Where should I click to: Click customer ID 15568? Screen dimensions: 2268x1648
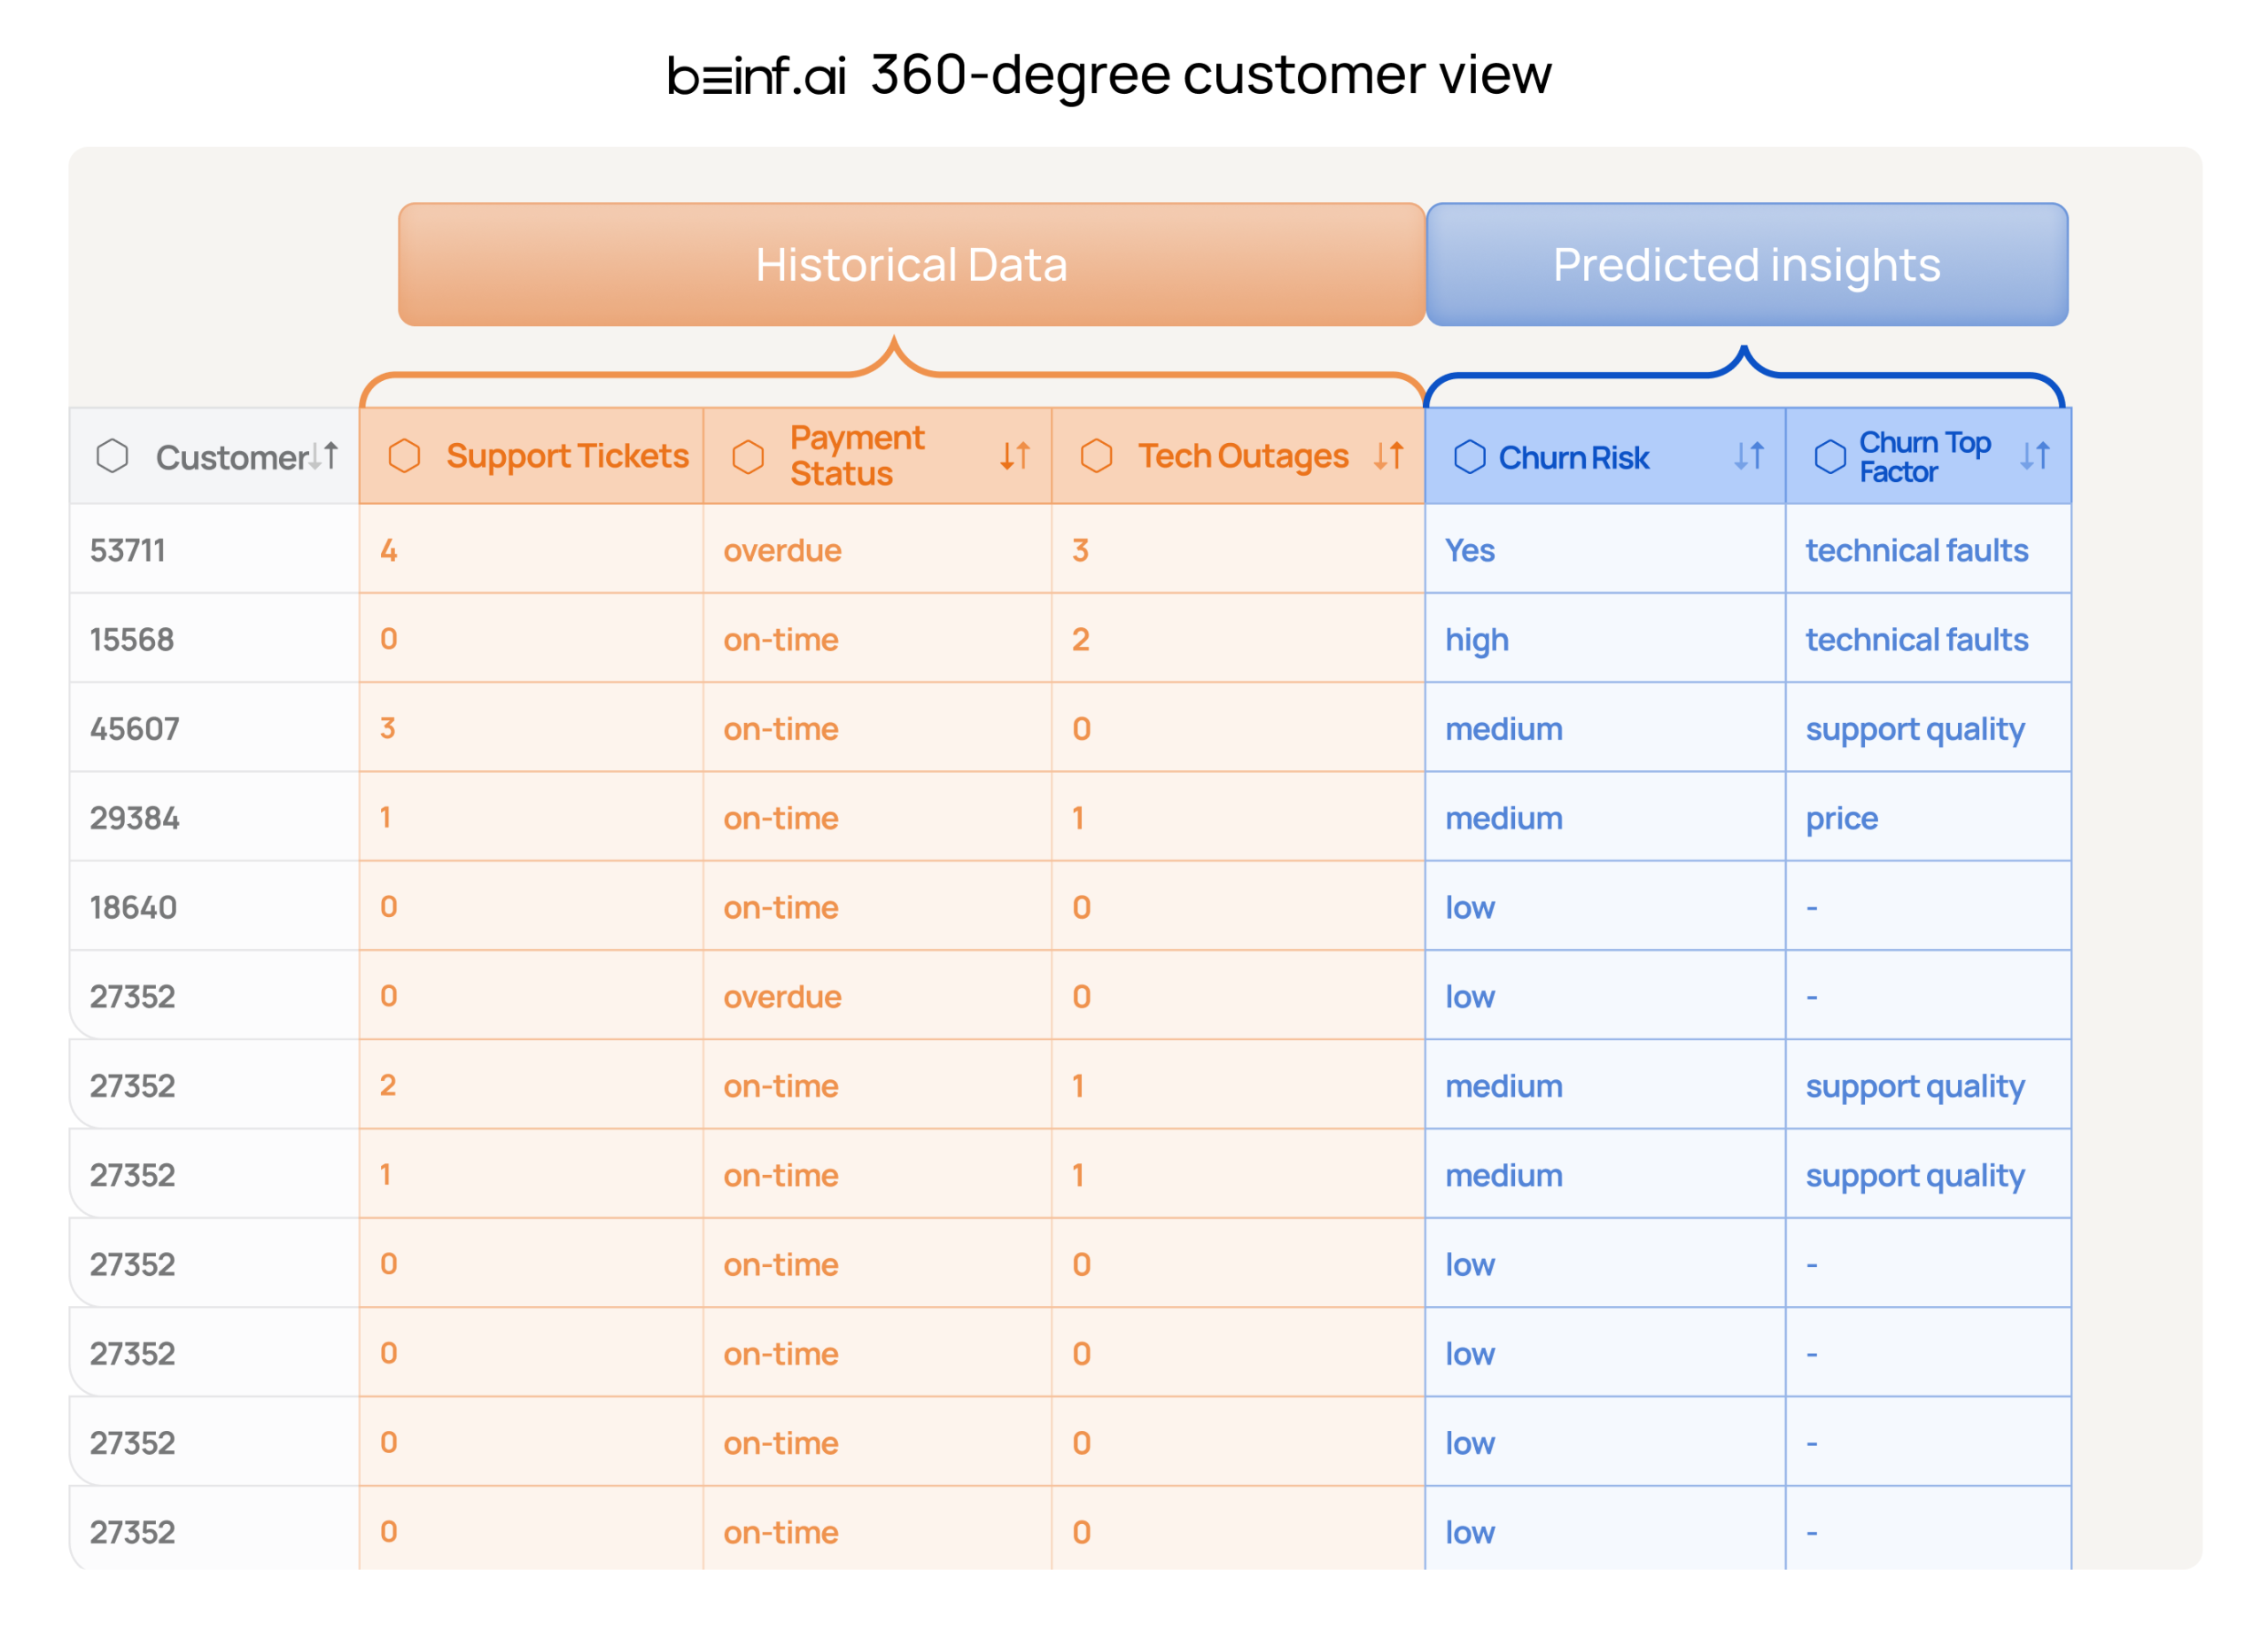coord(132,640)
